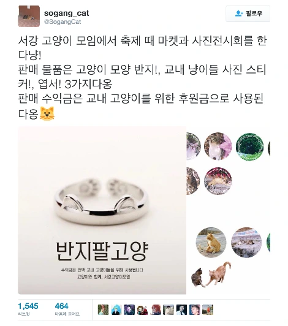
Task: Click the fifth red-haired avatar
Action: [156, 309]
